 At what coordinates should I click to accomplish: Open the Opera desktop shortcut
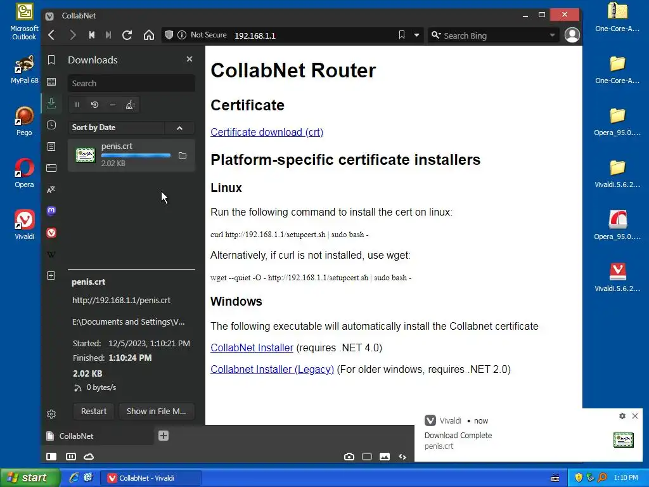pyautogui.click(x=25, y=173)
